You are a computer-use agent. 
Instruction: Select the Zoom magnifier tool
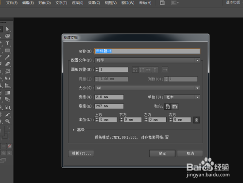point(7,121)
